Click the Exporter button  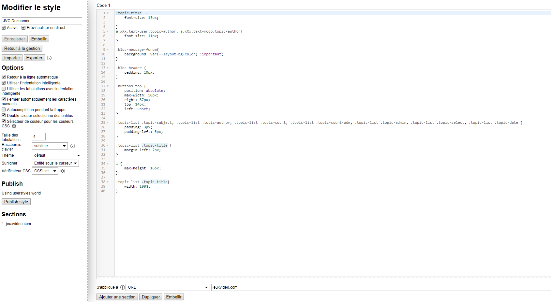(x=34, y=58)
